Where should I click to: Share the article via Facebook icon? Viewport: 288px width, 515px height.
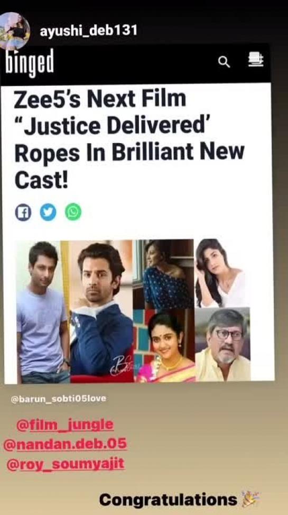[23, 212]
